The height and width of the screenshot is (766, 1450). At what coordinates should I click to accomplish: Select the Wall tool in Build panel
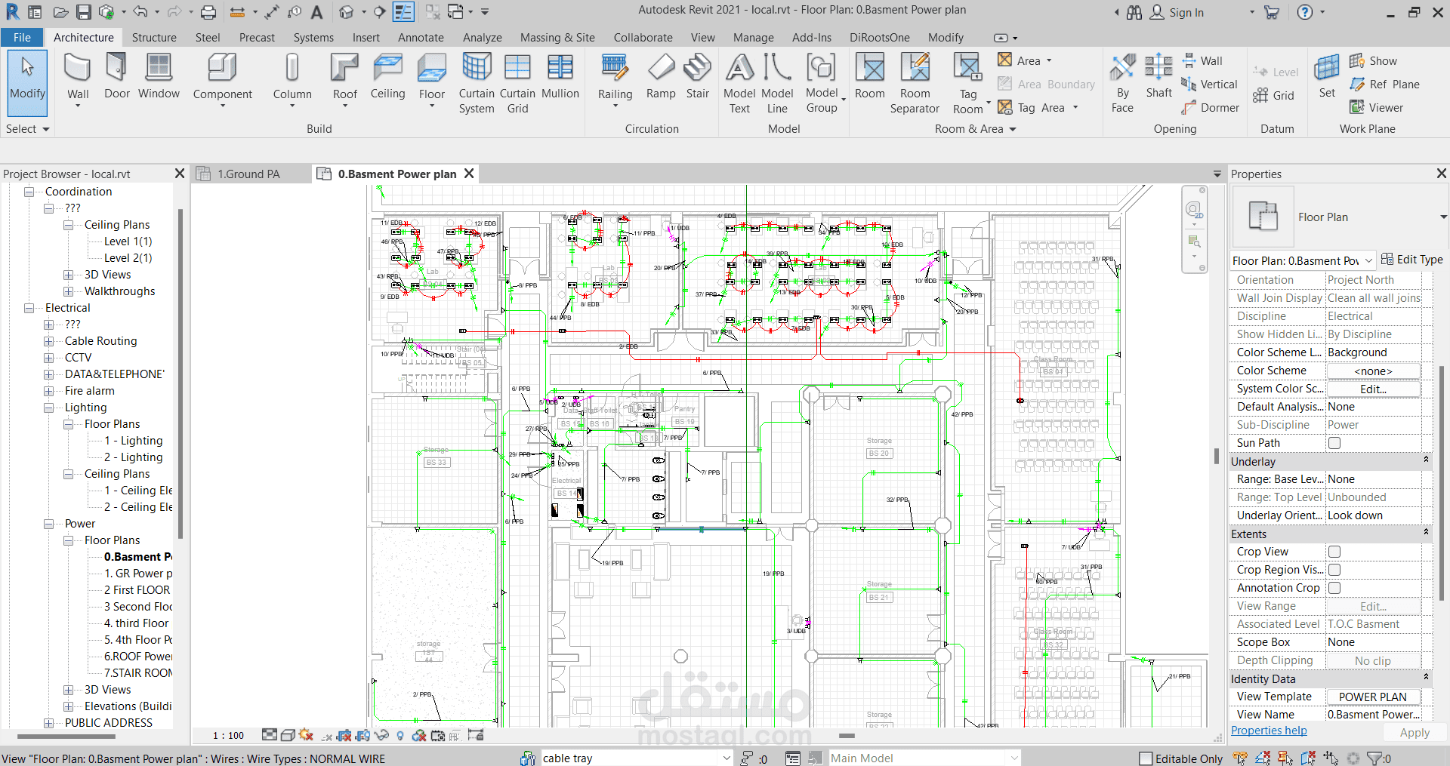(78, 79)
